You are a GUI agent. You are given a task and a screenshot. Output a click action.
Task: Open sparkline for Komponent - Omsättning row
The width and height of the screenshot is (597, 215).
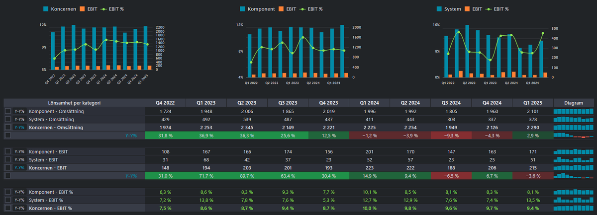[x=573, y=112]
